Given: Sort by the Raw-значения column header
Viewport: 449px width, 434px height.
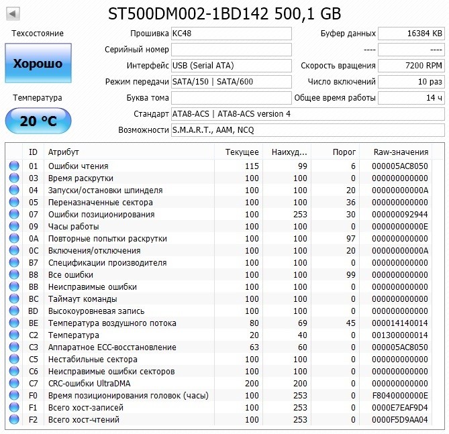Looking at the screenshot, I should (396, 152).
